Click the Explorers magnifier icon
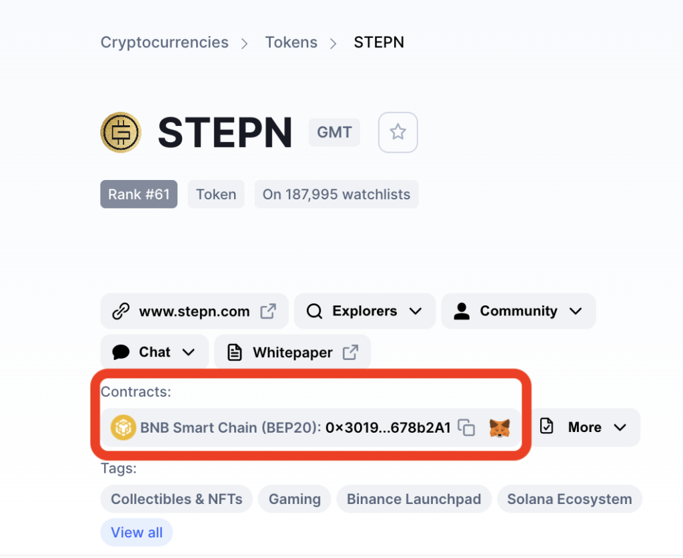This screenshot has height=558, width=683. click(x=314, y=311)
